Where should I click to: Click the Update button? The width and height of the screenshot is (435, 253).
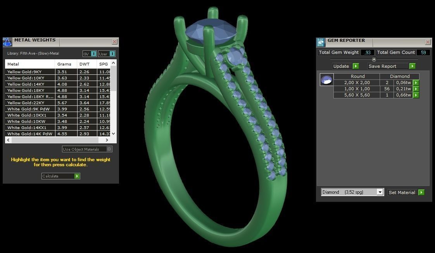tap(346, 66)
